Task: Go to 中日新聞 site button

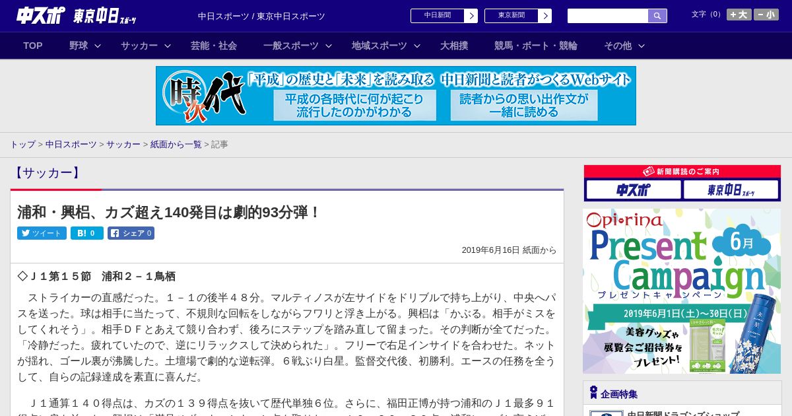Action: (438, 16)
